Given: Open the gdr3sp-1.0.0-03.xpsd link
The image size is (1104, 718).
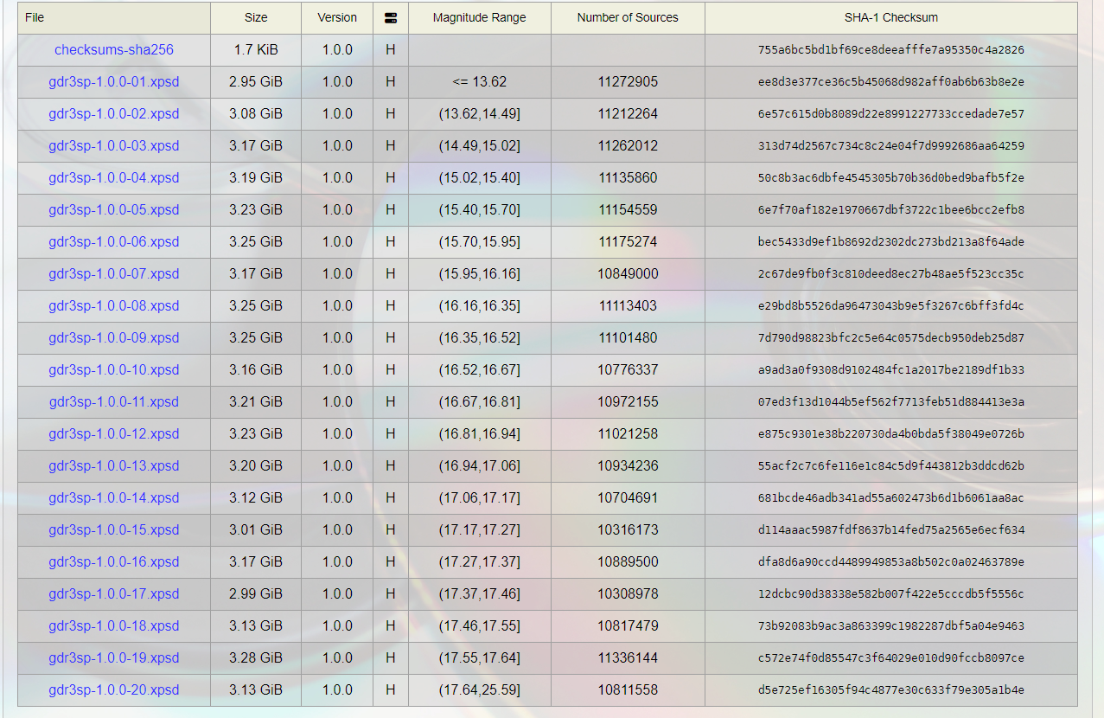Looking at the screenshot, I should (114, 145).
